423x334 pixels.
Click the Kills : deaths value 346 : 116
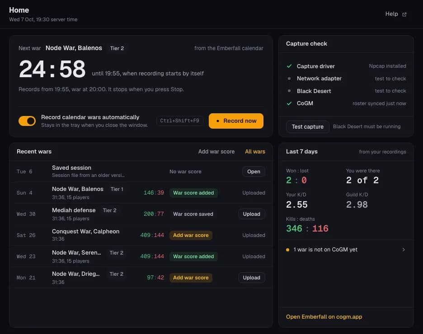tap(307, 229)
